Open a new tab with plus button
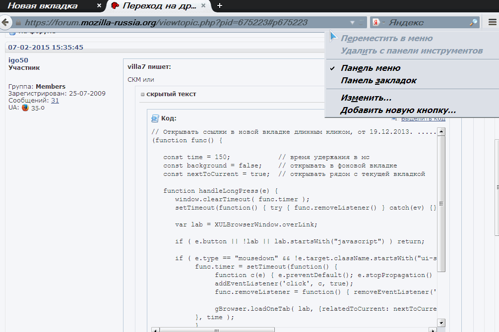This screenshot has width=499, height=332. (x=220, y=6)
